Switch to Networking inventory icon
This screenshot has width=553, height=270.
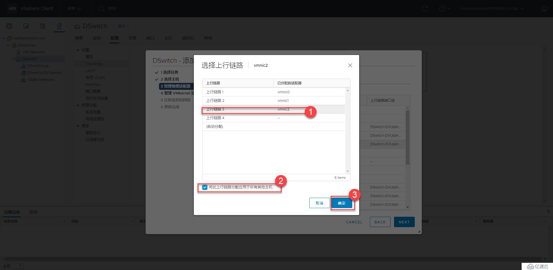pos(59,26)
